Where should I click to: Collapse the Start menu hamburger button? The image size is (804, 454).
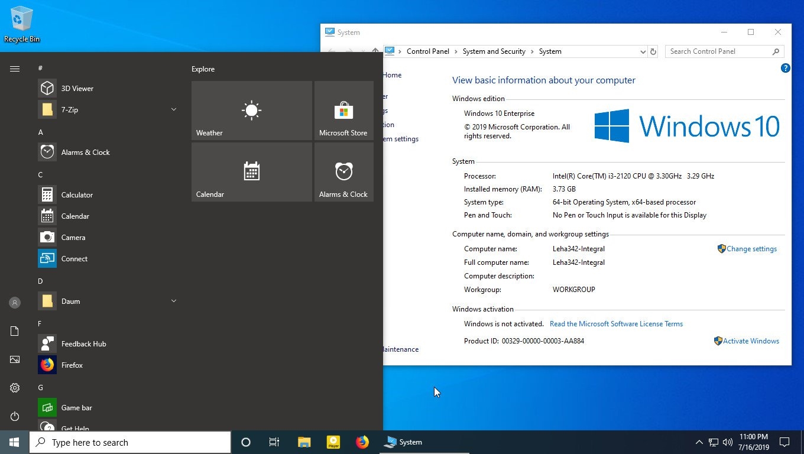point(15,69)
